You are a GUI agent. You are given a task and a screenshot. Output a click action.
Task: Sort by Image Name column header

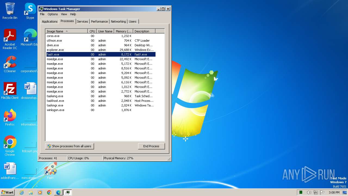pyautogui.click(x=67, y=31)
